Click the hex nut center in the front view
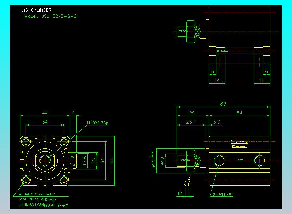This screenshot has width=292, height=214. point(45,161)
